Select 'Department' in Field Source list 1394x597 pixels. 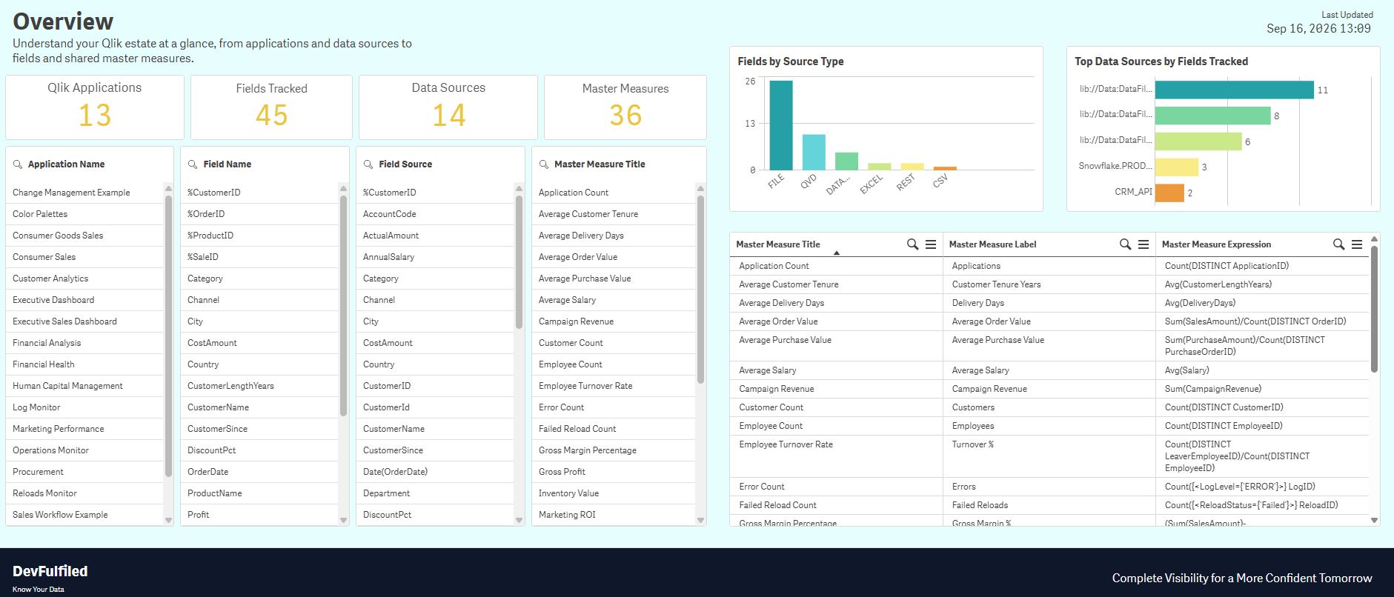(x=435, y=493)
